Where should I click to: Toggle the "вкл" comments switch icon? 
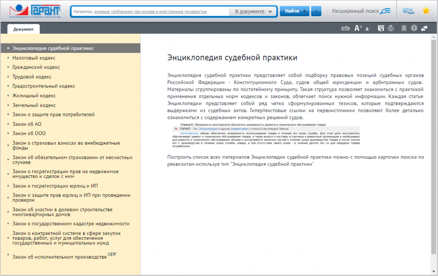(x=346, y=28)
